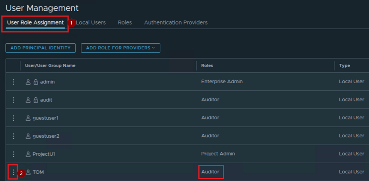The height and width of the screenshot is (181, 369).
Task: Click the lock icon beside admin
Action: point(36,82)
